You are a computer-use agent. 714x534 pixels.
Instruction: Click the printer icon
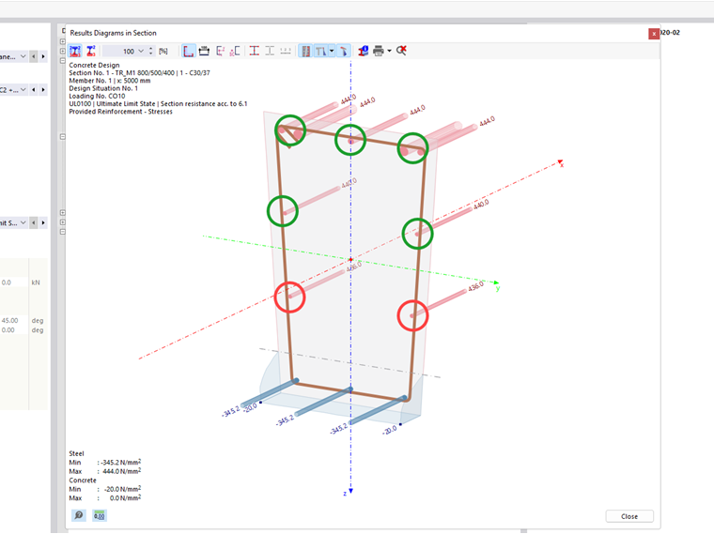point(378,51)
